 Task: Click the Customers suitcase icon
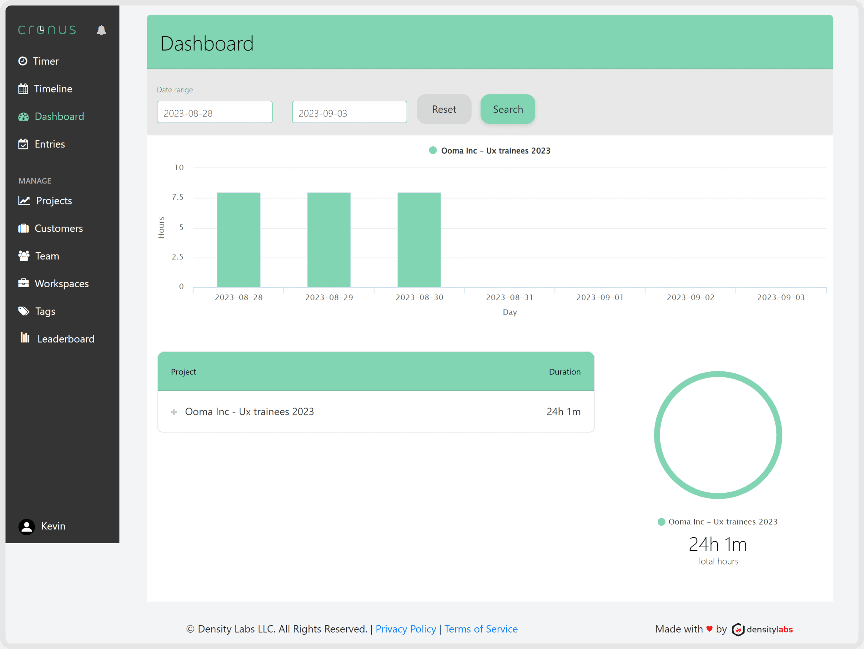(23, 228)
